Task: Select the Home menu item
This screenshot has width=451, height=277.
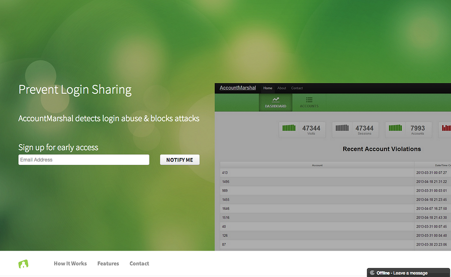Action: point(268,88)
